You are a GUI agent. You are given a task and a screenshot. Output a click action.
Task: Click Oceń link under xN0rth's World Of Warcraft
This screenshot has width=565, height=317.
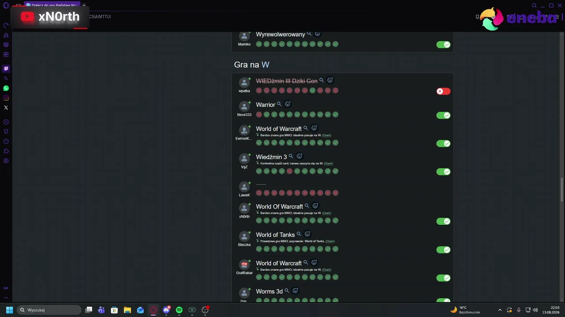tap(327, 213)
